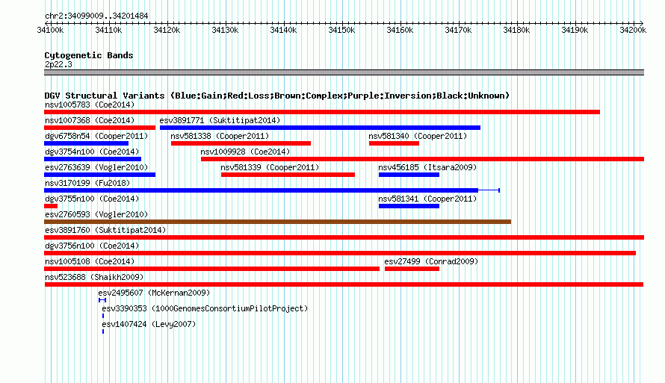Click the nsv1005783 (Coe2014) label
The height and width of the screenshot is (383, 665).
click(x=90, y=105)
